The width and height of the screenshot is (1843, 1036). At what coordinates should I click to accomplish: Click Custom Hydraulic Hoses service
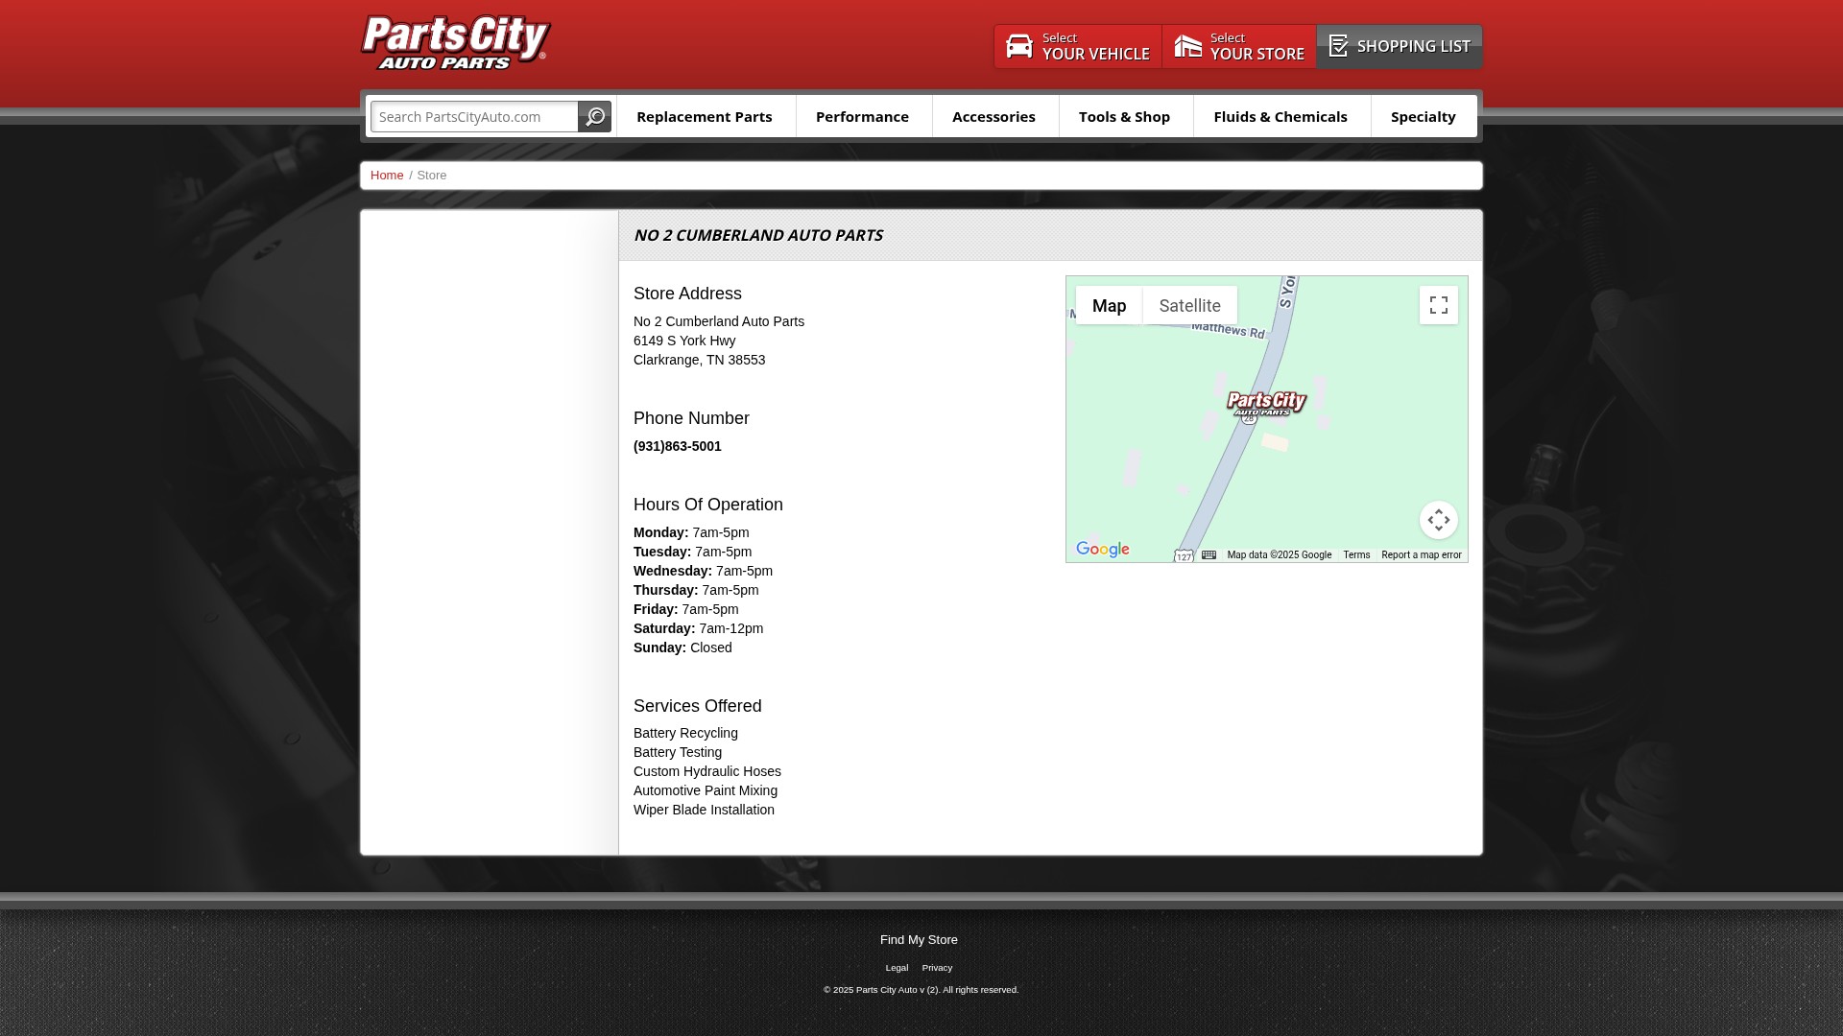click(x=707, y=771)
